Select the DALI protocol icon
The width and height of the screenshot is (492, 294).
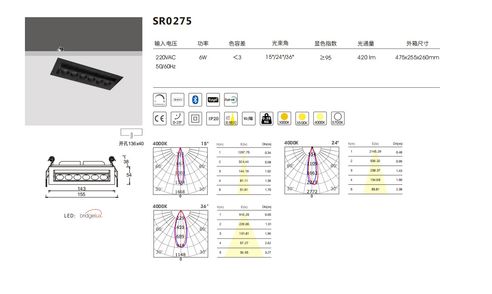point(177,100)
